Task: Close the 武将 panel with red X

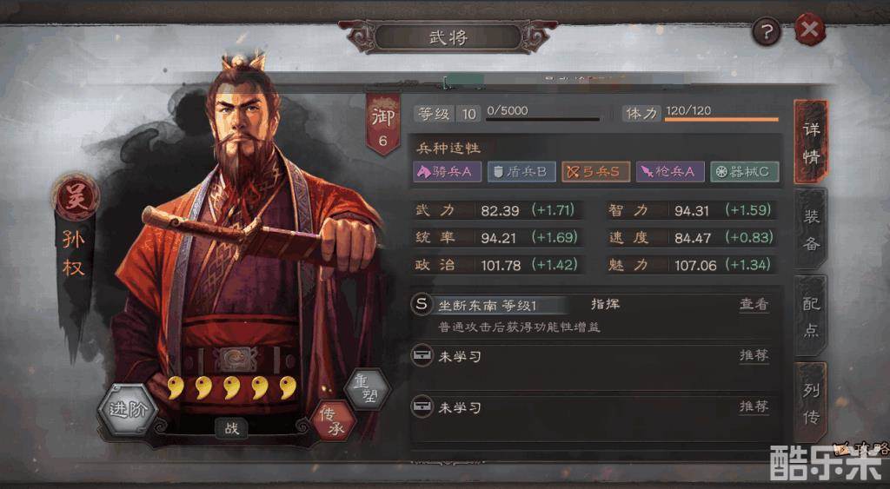Action: pos(810,29)
